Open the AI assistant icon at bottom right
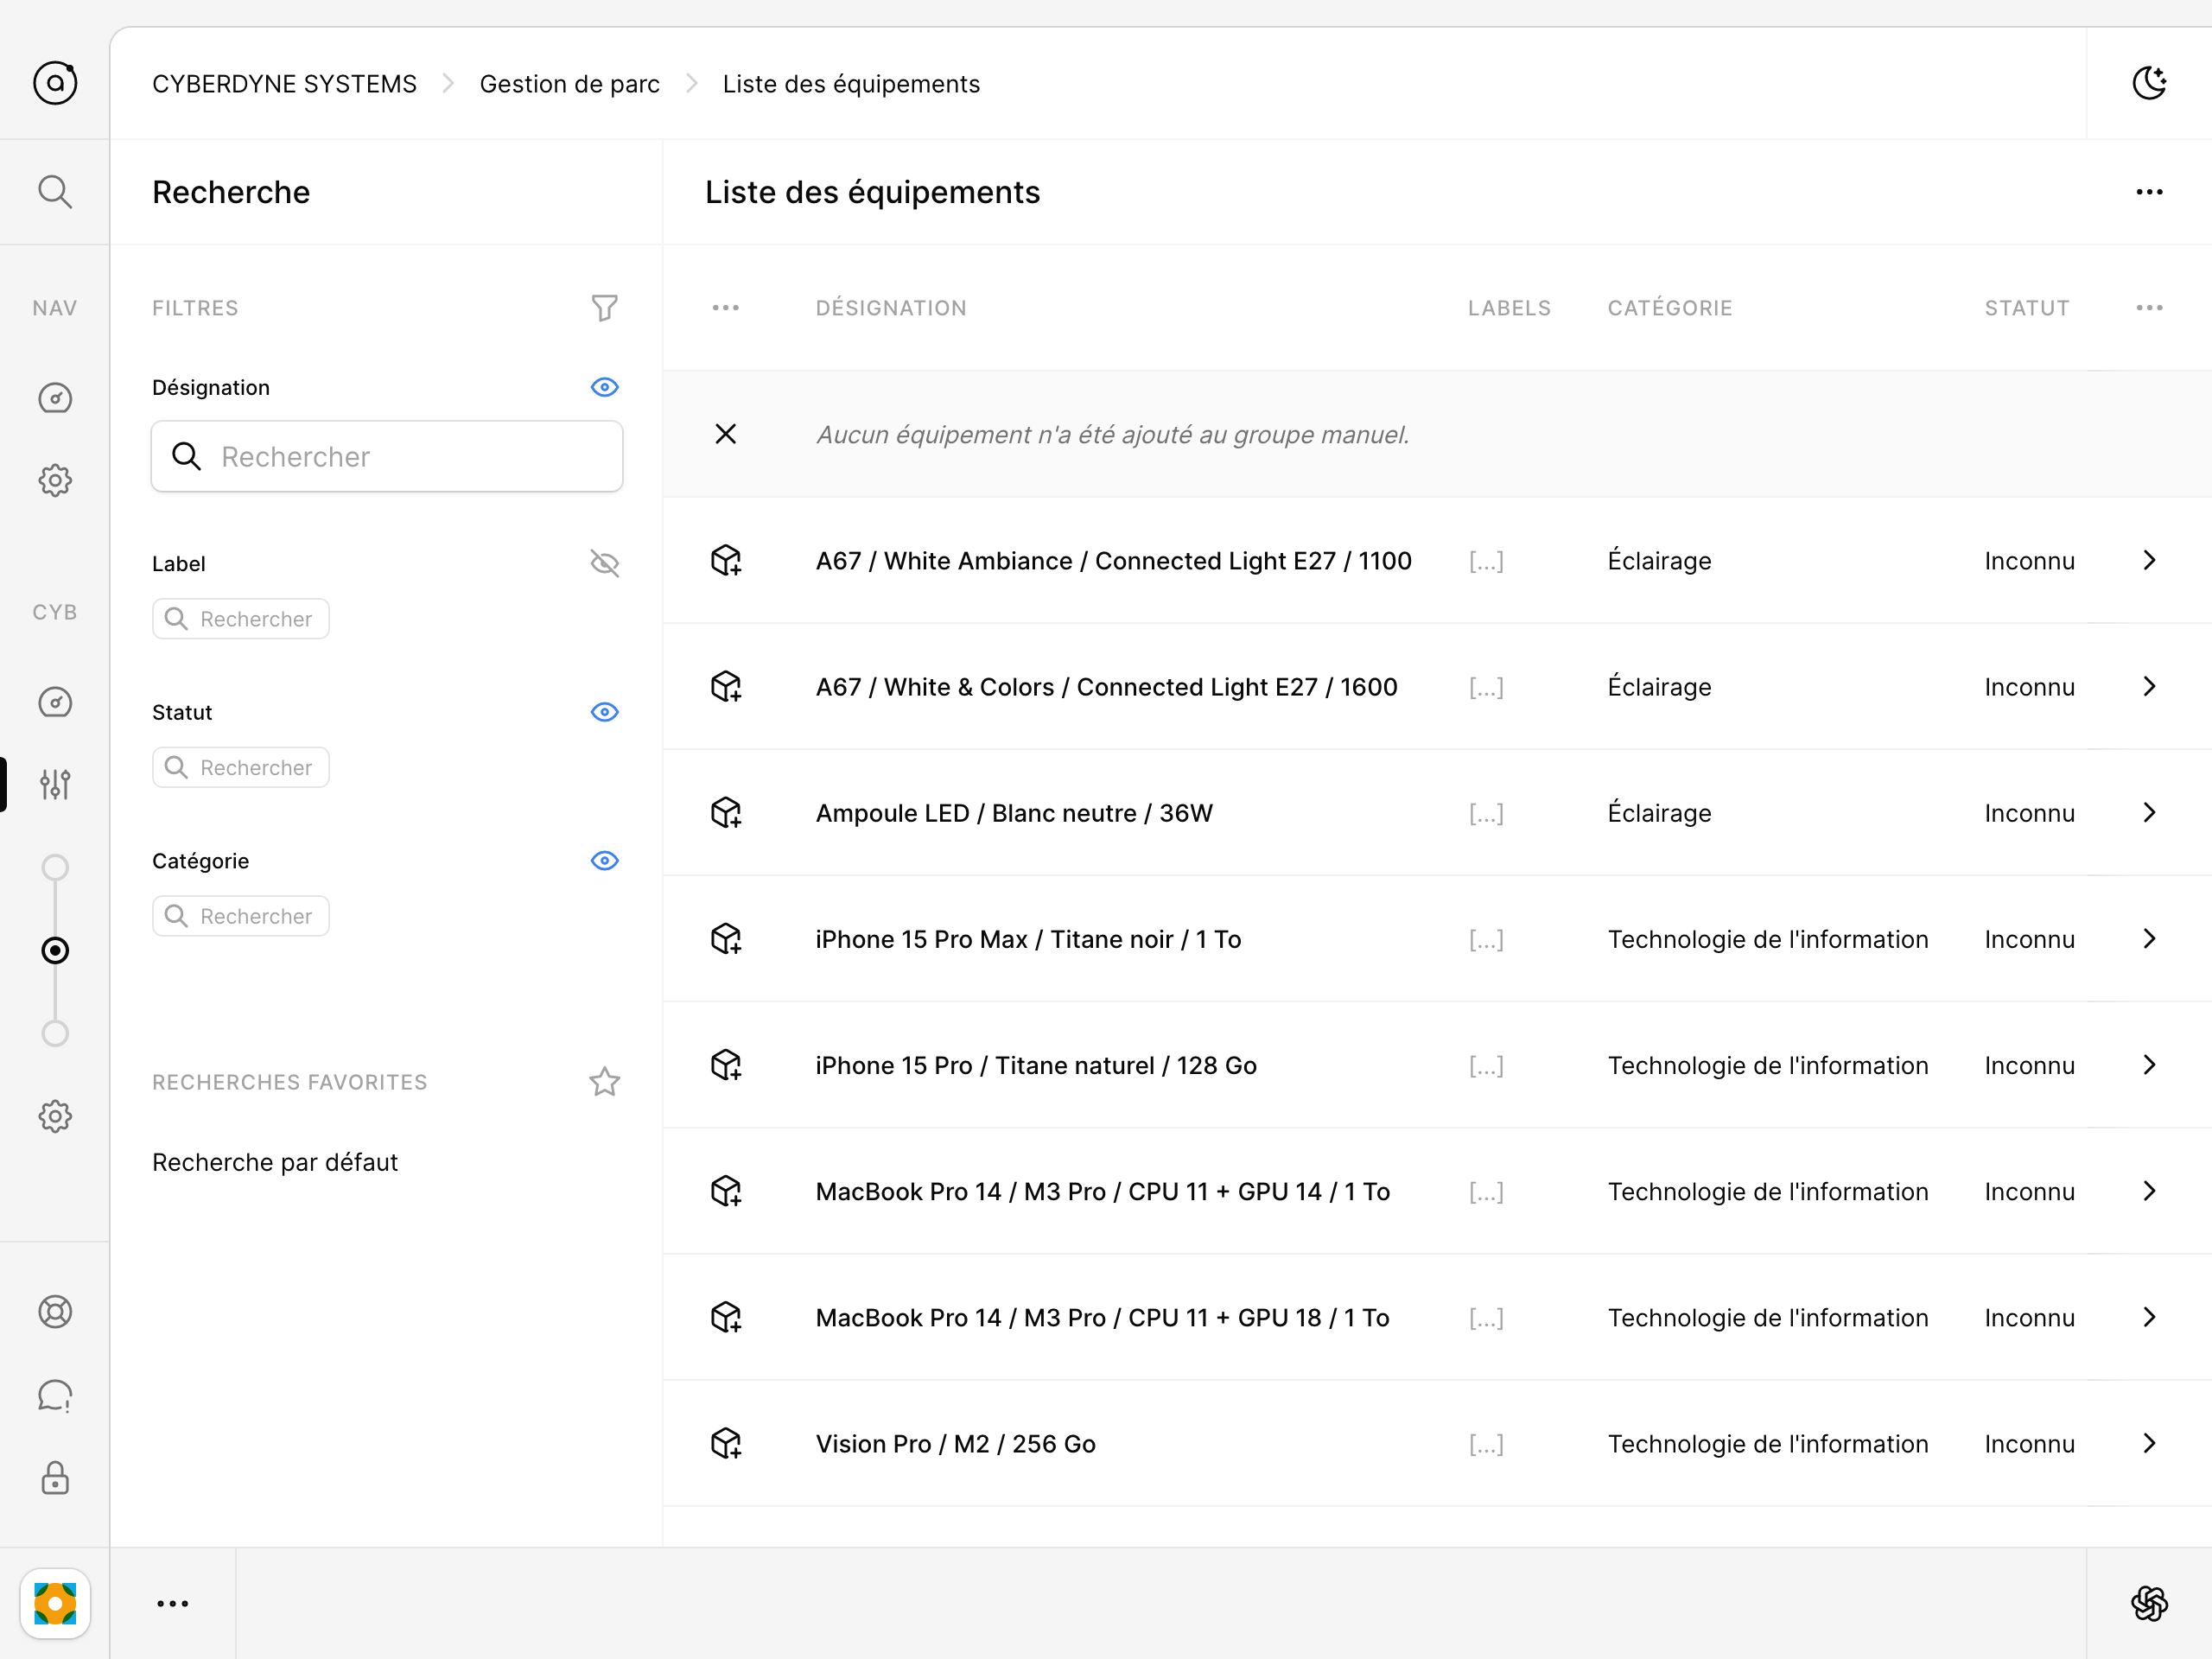2212x1659 pixels. click(2149, 1603)
